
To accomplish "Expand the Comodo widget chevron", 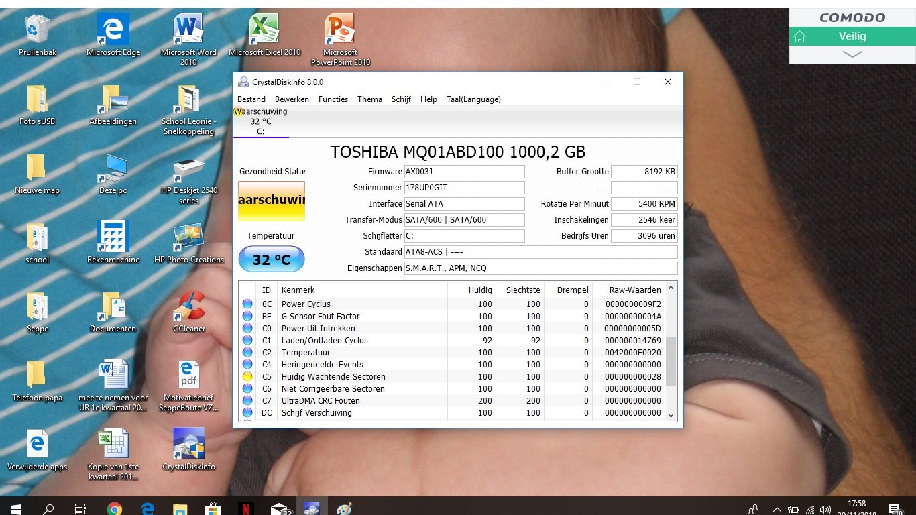I will point(852,54).
